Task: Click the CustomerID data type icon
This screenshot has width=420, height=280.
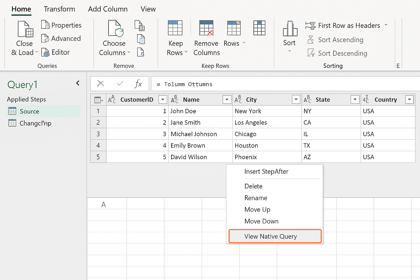Action: 112,99
